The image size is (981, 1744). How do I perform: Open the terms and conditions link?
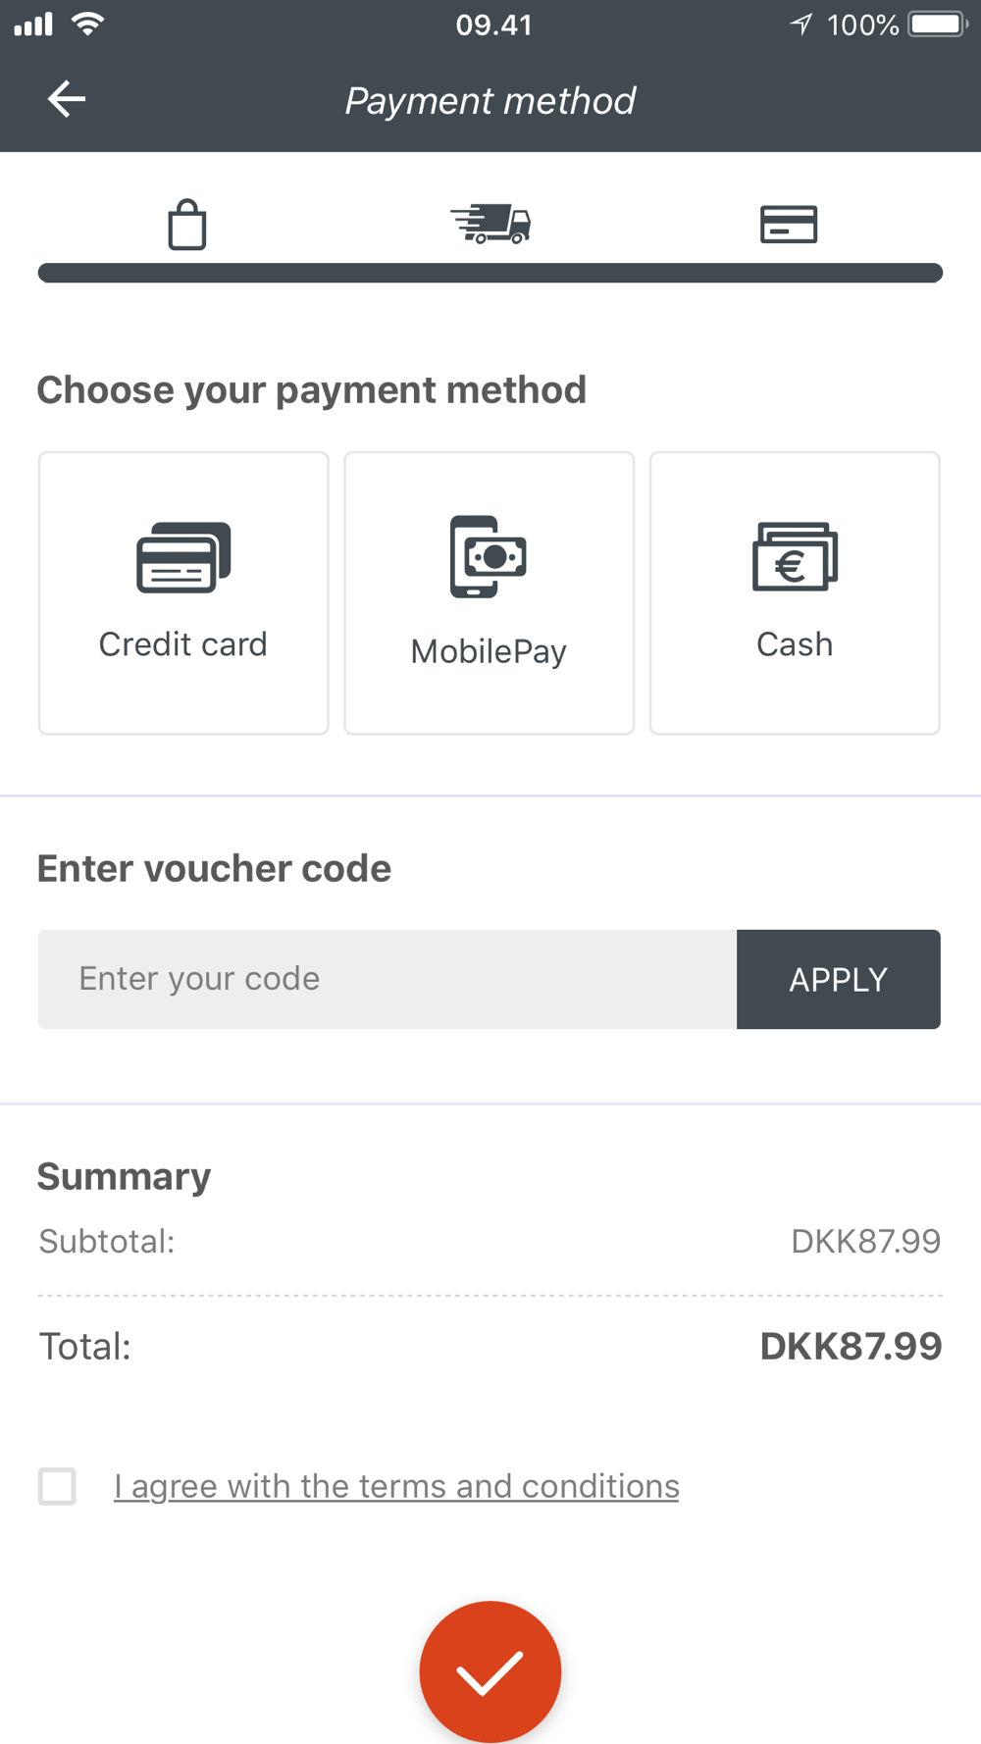pos(396,1486)
